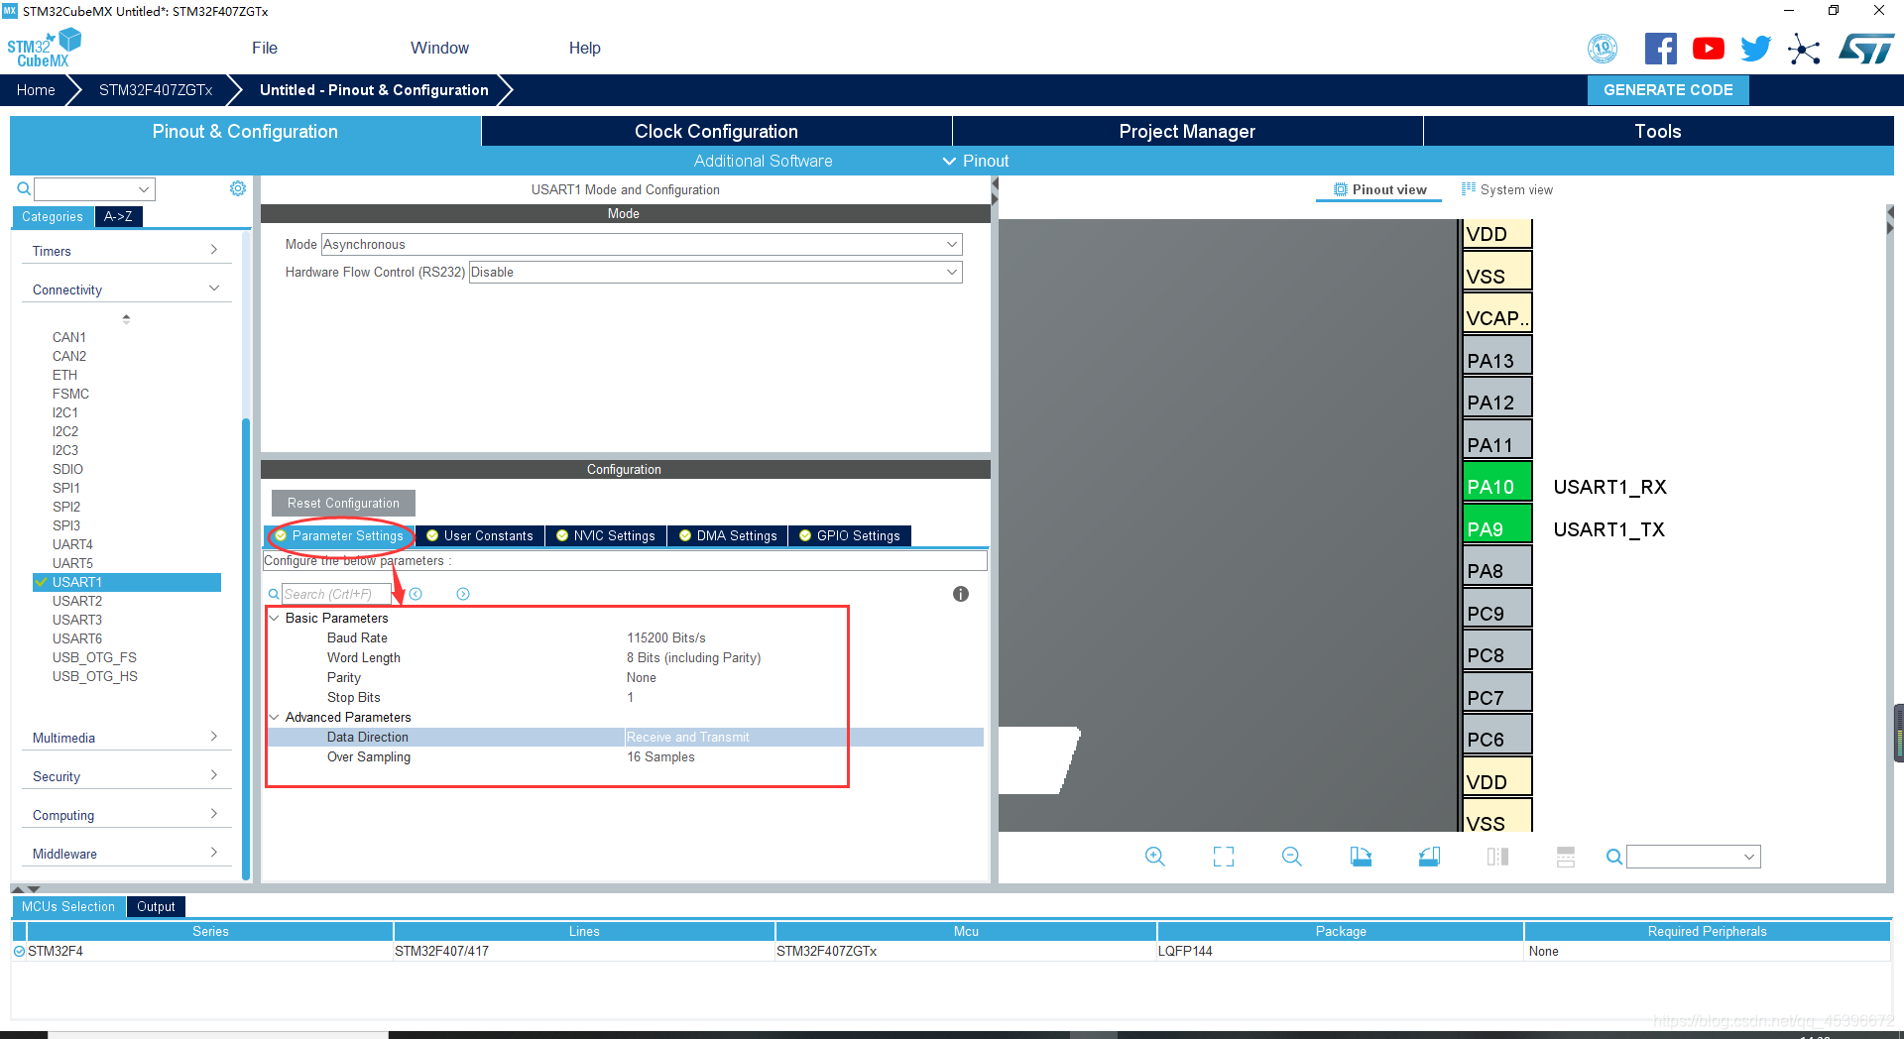Click the STM32CubeMX logo
Image resolution: width=1904 pixels, height=1039 pixels.
(44, 48)
